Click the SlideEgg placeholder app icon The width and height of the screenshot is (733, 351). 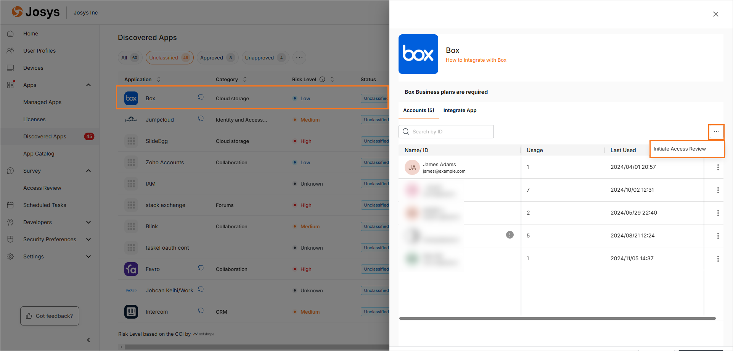(x=131, y=141)
